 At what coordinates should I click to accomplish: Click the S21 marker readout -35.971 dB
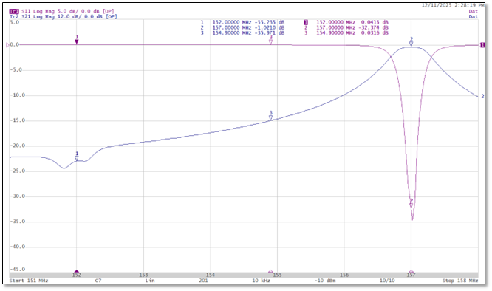[x=270, y=33]
